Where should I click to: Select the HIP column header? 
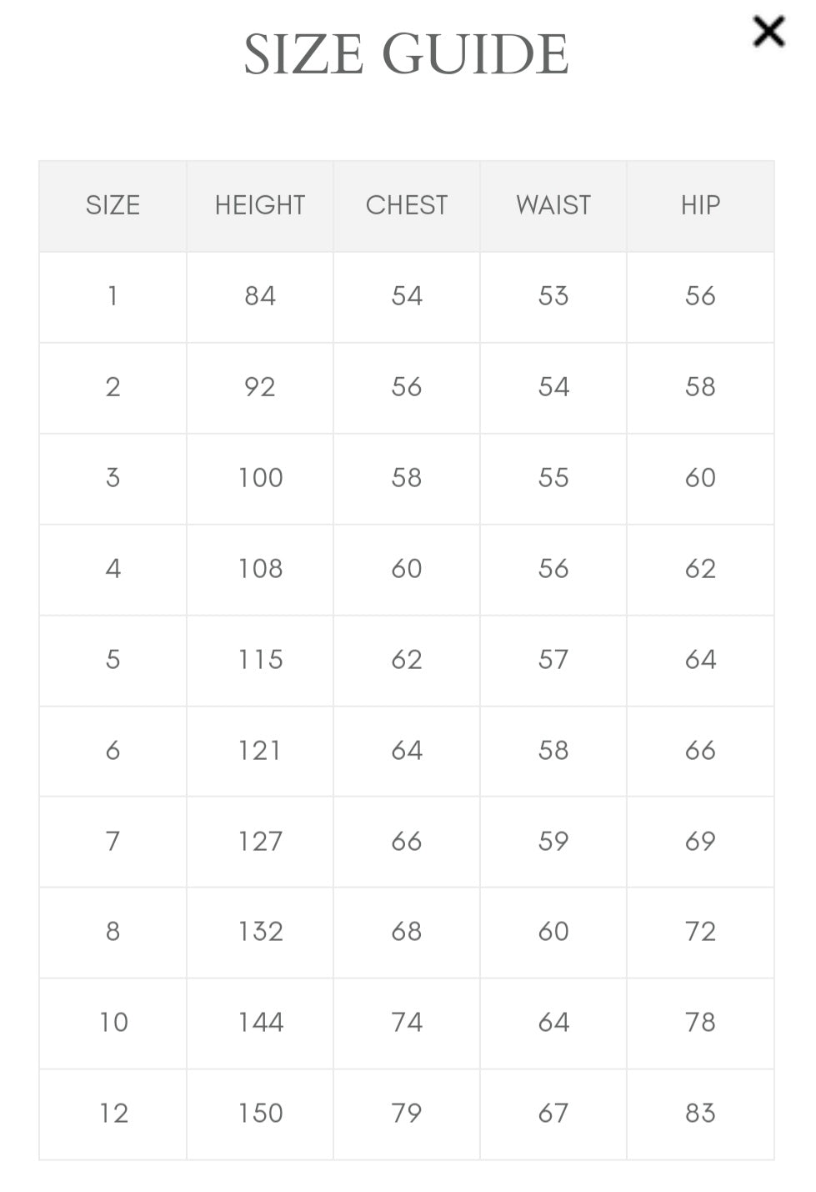(x=700, y=205)
